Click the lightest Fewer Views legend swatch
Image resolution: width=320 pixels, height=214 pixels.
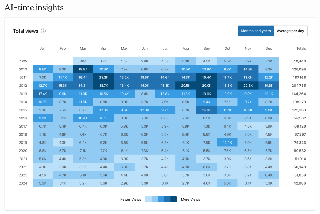tap(148, 199)
